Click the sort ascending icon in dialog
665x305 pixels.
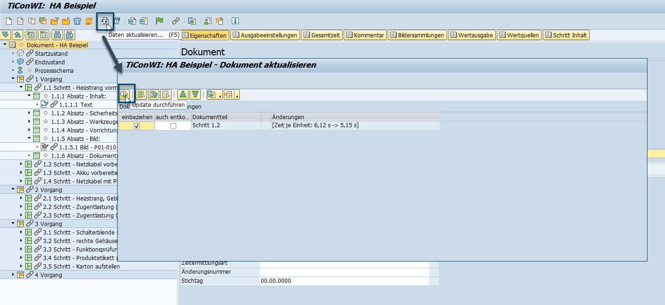(x=183, y=95)
